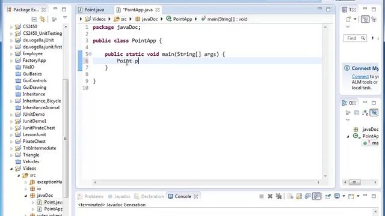Select the GuiBasics project folder
The width and height of the screenshot is (385, 216).
[x=32, y=74]
